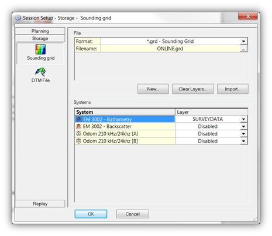This screenshot has width=272, height=236.
Task: Click the Odom 210 kHz [A] echosounder icon
Action: (78, 134)
